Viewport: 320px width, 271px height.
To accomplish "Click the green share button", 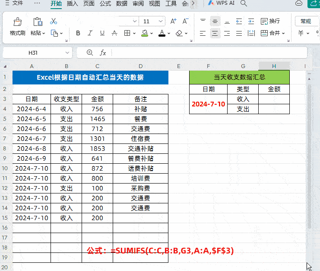I will click(314, 3).
